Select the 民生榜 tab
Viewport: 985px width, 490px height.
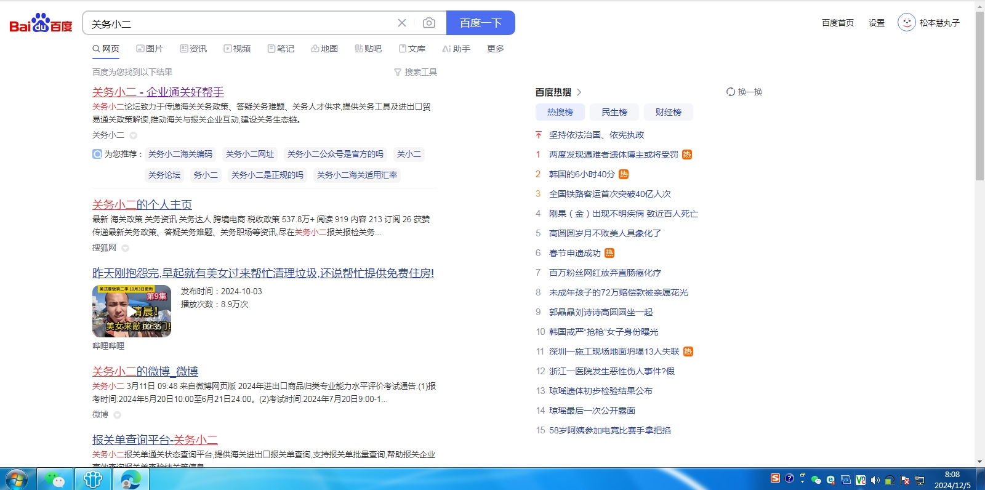coord(614,112)
